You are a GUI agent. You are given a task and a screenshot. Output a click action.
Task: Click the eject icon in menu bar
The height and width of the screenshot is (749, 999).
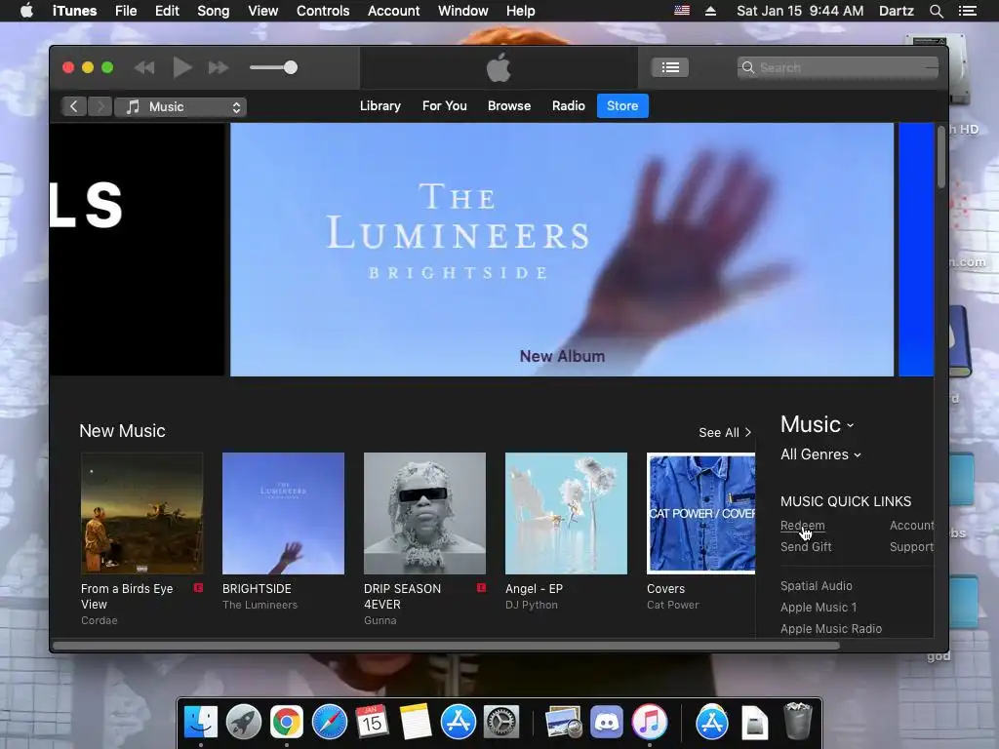coord(710,11)
